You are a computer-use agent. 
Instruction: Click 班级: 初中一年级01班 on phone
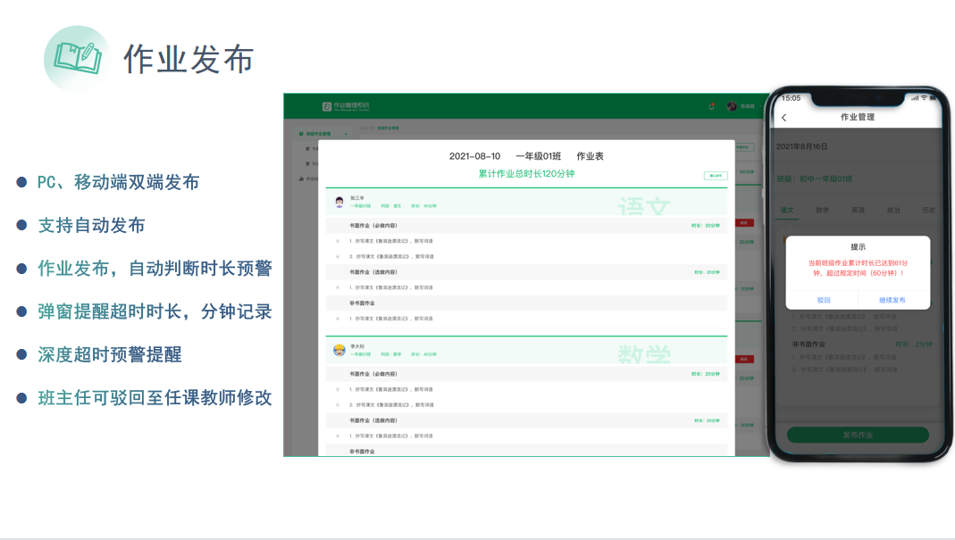point(815,179)
